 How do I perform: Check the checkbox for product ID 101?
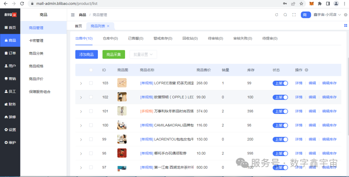91,111
